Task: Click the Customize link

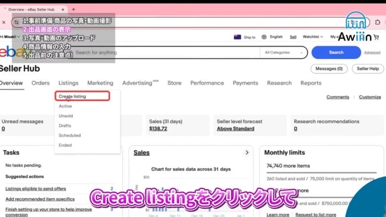Action: click(x=370, y=97)
